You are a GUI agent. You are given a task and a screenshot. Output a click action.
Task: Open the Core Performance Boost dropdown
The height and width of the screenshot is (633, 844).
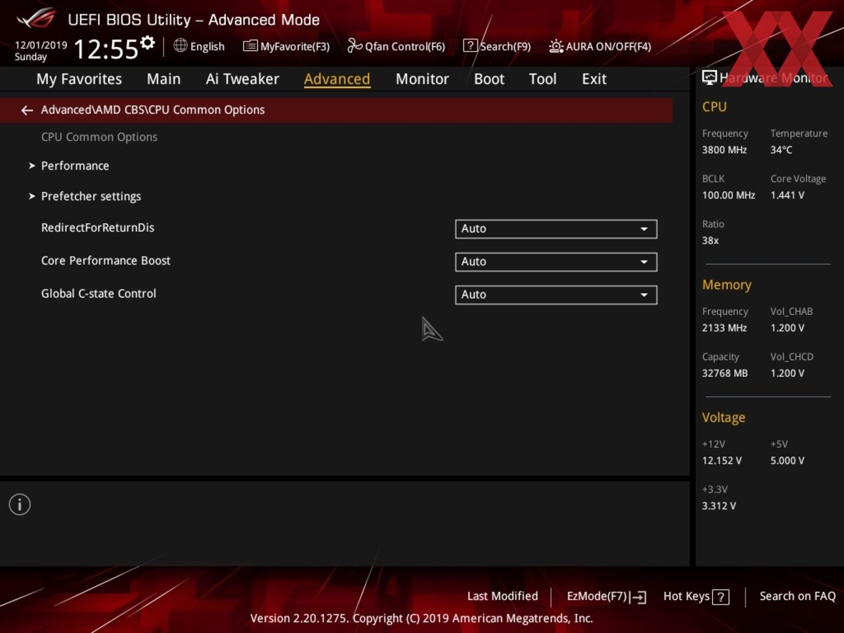click(x=556, y=262)
